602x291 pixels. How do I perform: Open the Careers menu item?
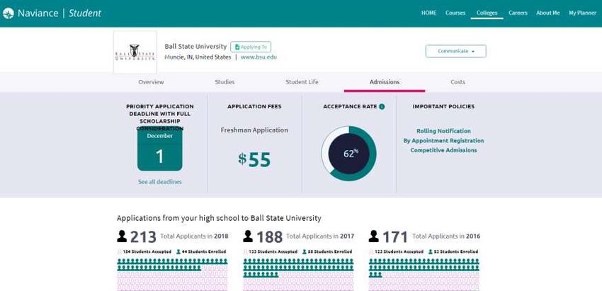[518, 13]
